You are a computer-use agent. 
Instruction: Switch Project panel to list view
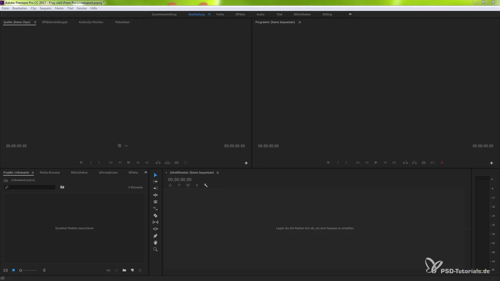click(6, 270)
